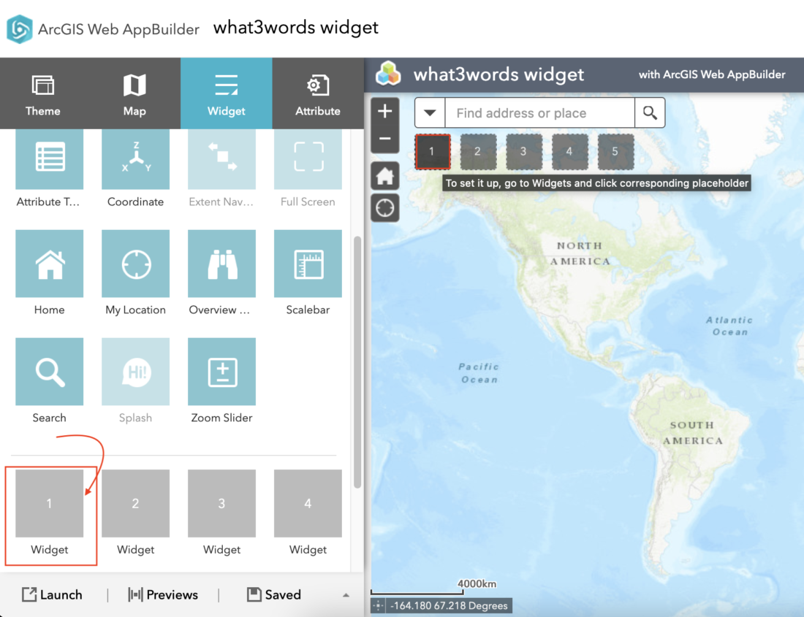804x617 pixels.
Task: Select the Scalebar widget icon
Action: (308, 264)
